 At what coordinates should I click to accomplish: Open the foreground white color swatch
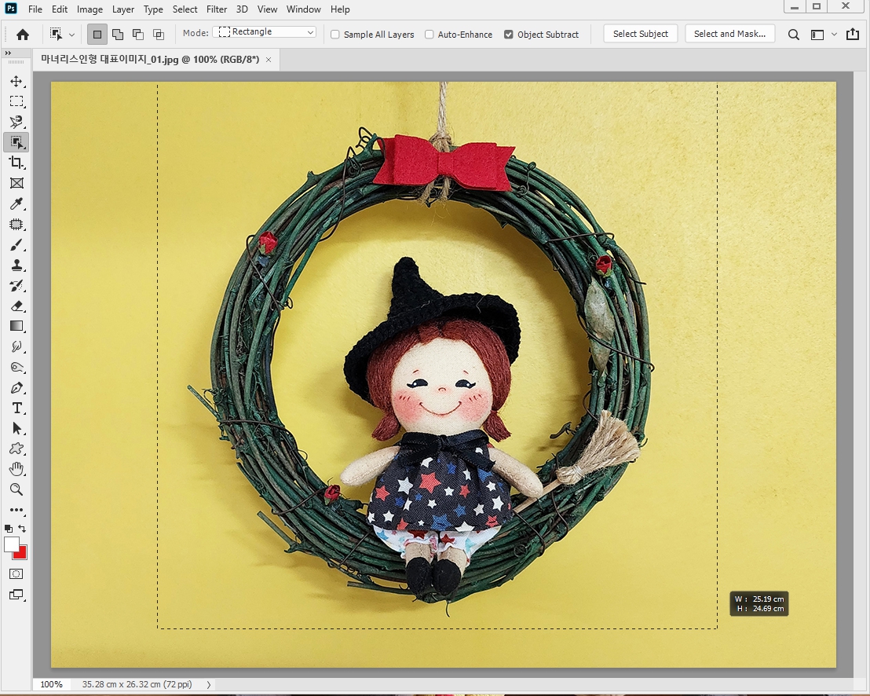(10, 544)
